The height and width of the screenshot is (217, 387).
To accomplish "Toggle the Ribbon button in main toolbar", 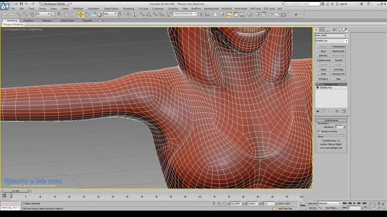I will (x=229, y=14).
